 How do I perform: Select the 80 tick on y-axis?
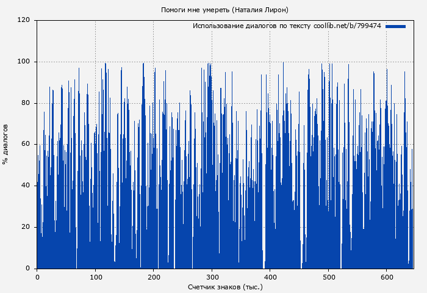click(26, 103)
